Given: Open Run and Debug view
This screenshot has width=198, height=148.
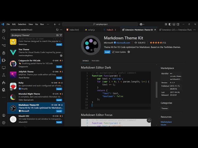Looking at the screenshot, I should click(4, 53).
